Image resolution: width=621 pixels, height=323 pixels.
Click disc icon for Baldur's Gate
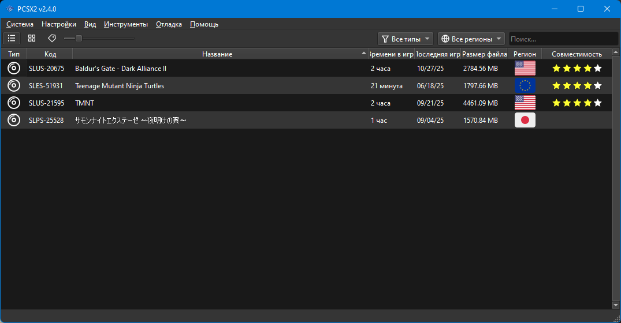click(x=14, y=68)
